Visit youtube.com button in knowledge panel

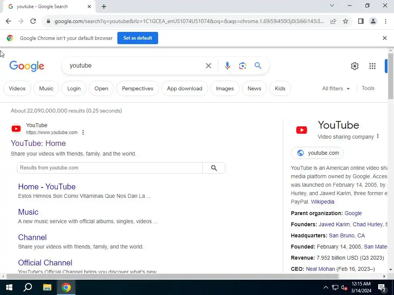[317, 153]
